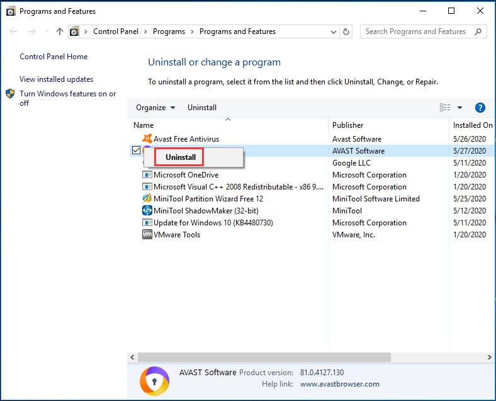Open Turn Windows features on or off
The height and width of the screenshot is (401, 496).
68,98
